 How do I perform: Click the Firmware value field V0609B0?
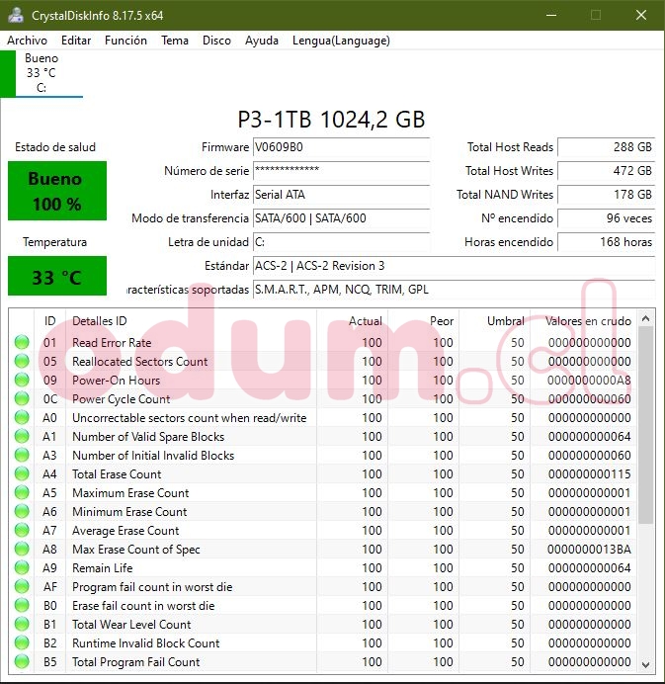[x=341, y=147]
